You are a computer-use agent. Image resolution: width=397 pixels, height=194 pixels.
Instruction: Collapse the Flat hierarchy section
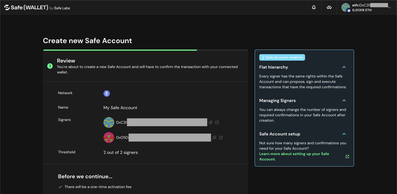click(x=344, y=67)
